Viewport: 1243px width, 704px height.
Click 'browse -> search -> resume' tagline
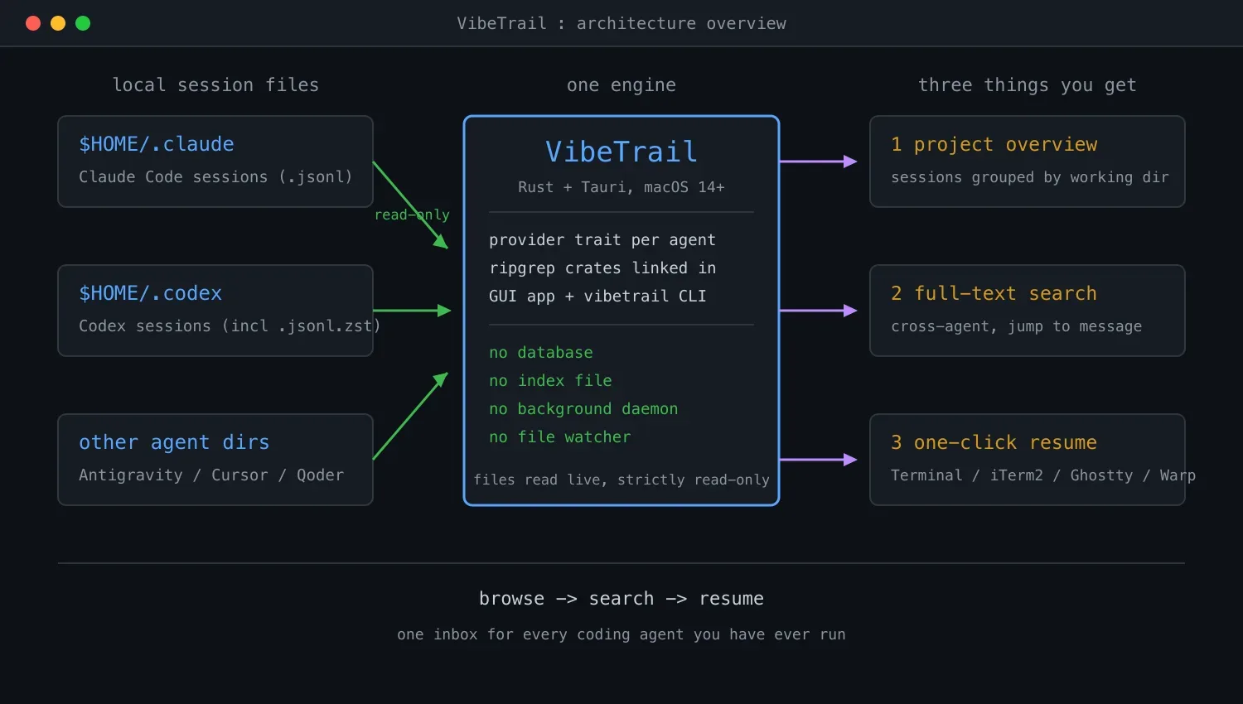pos(621,598)
